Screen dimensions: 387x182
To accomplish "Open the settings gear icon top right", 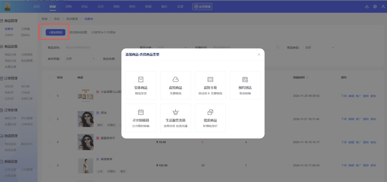I will [375, 6].
